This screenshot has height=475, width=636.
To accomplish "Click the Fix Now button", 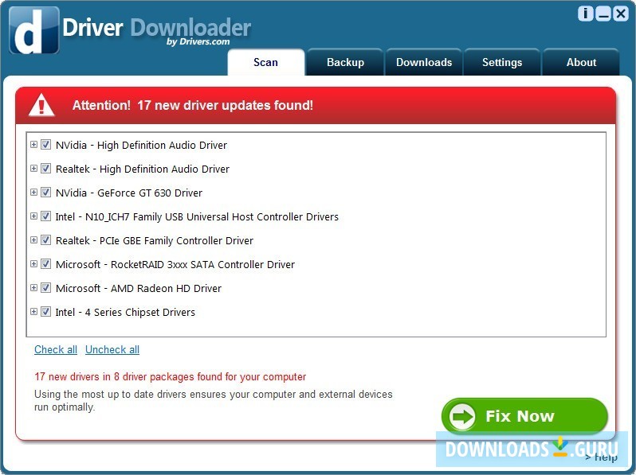I will pyautogui.click(x=524, y=416).
